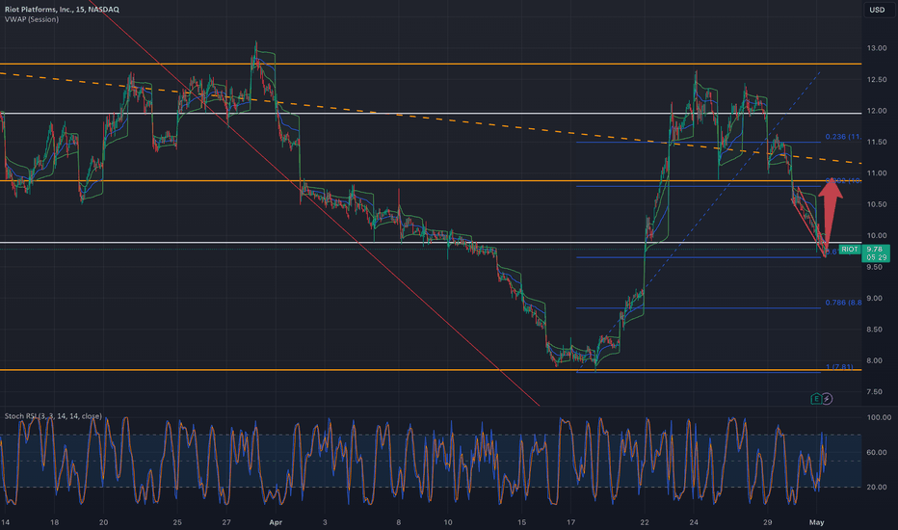Click 12.50 on the price axis
This screenshot has height=530, width=898.
877,80
